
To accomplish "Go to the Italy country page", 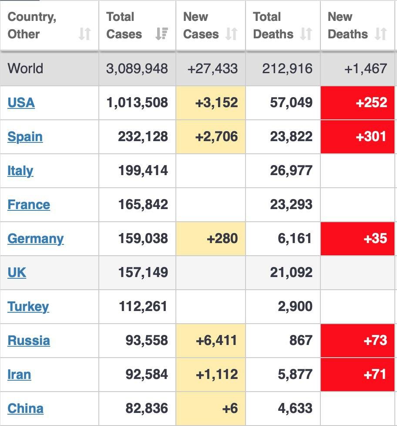I will pyautogui.click(x=20, y=171).
